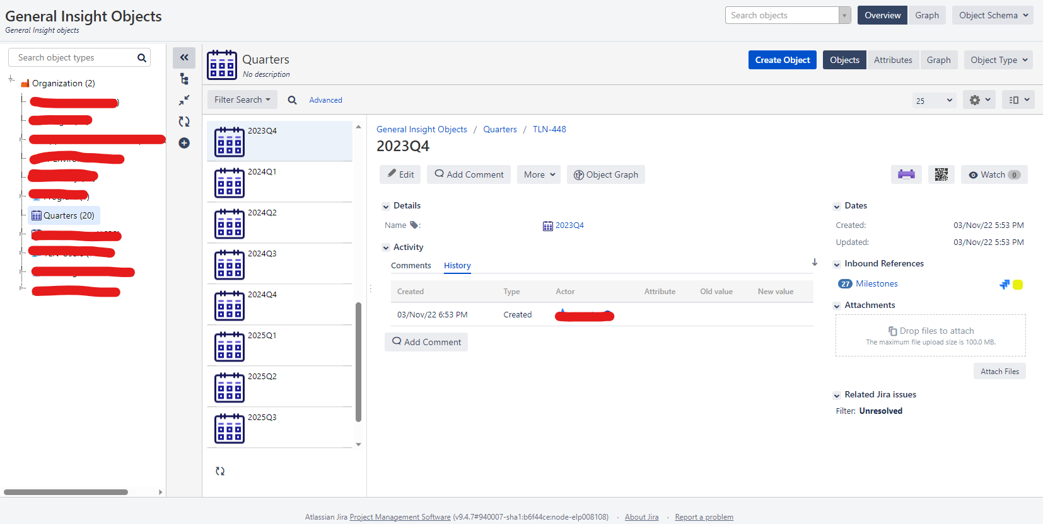This screenshot has width=1043, height=524.
Task: Click the yellow color marker next to Milestones
Action: (1018, 285)
